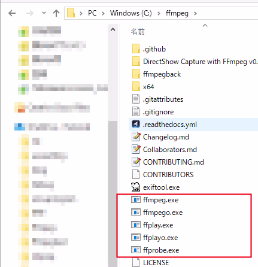This screenshot has width=258, height=267.
Task: Click the .gitignore file icon
Action: (x=136, y=112)
